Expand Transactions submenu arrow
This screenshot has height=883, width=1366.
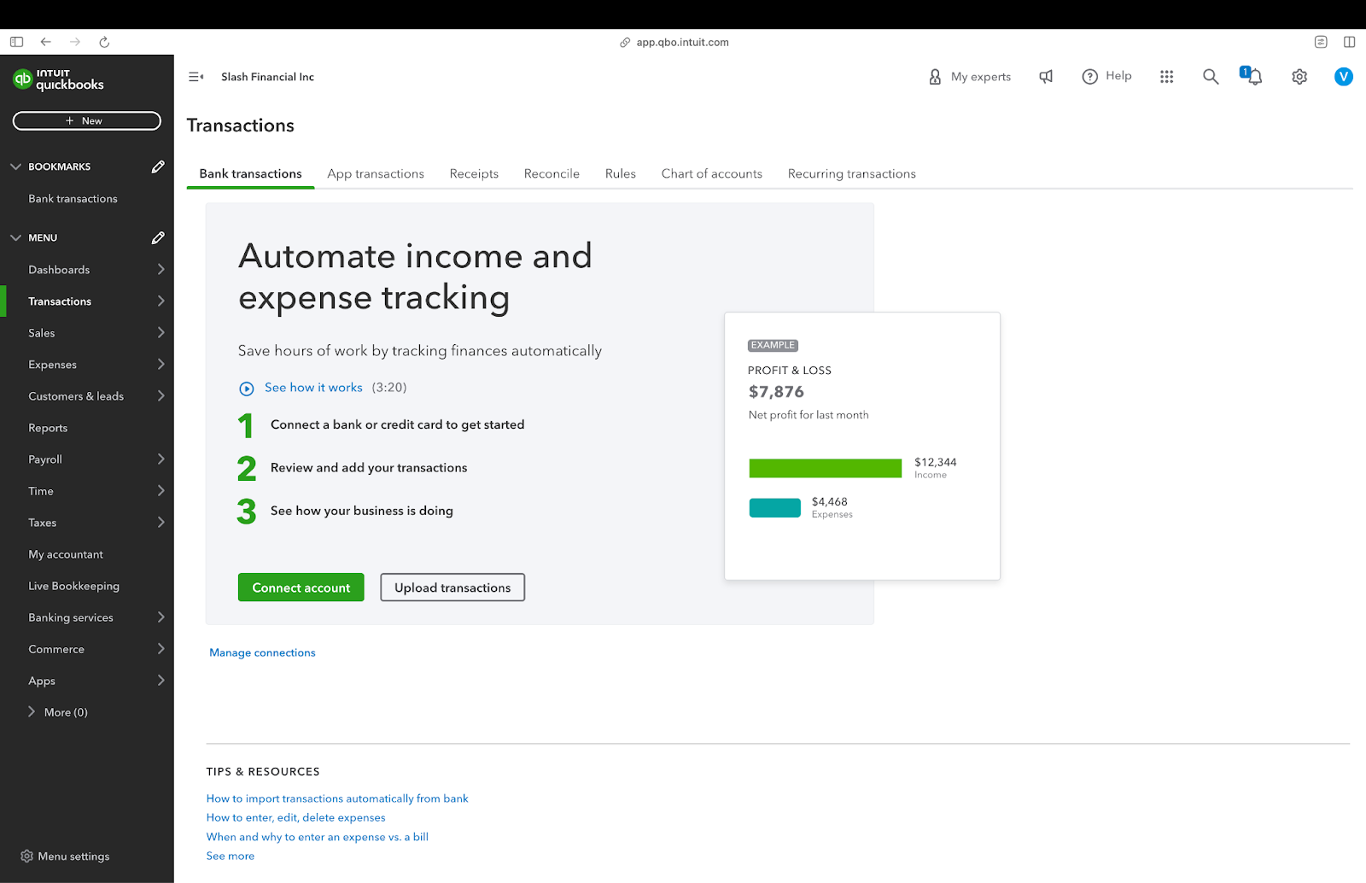point(161,301)
